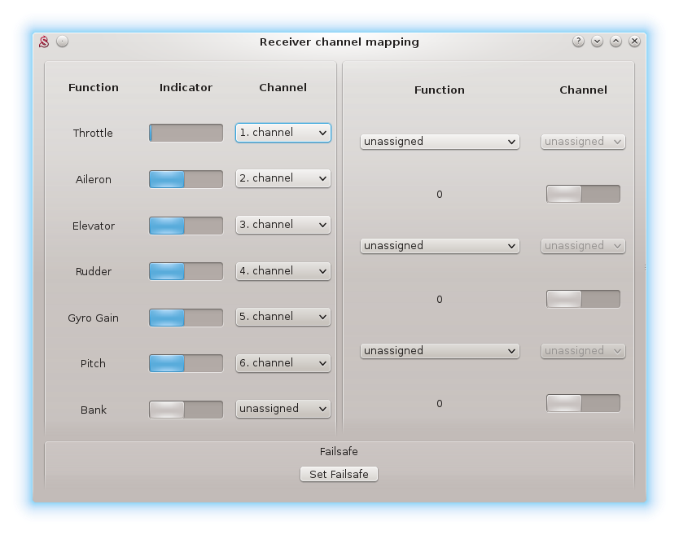Viewport: 679px width, 535px height.
Task: Open the first unassigned function dropdown
Action: click(x=440, y=142)
